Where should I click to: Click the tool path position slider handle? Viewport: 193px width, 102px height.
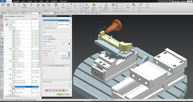44,32
